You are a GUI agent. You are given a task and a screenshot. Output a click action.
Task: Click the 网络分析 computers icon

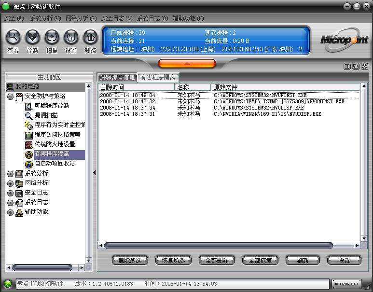point(19,183)
